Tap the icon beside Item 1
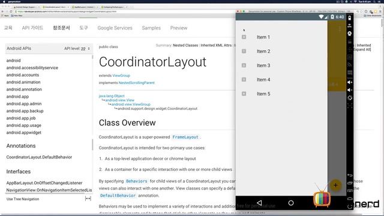384x216 pixels. pyautogui.click(x=244, y=37)
